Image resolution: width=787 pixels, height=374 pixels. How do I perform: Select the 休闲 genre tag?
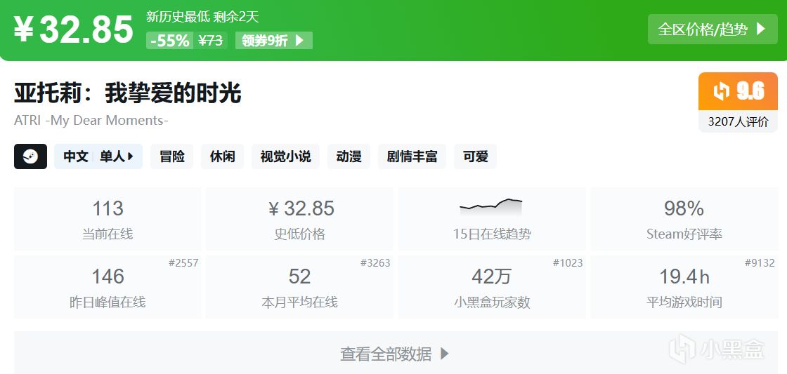(x=222, y=156)
